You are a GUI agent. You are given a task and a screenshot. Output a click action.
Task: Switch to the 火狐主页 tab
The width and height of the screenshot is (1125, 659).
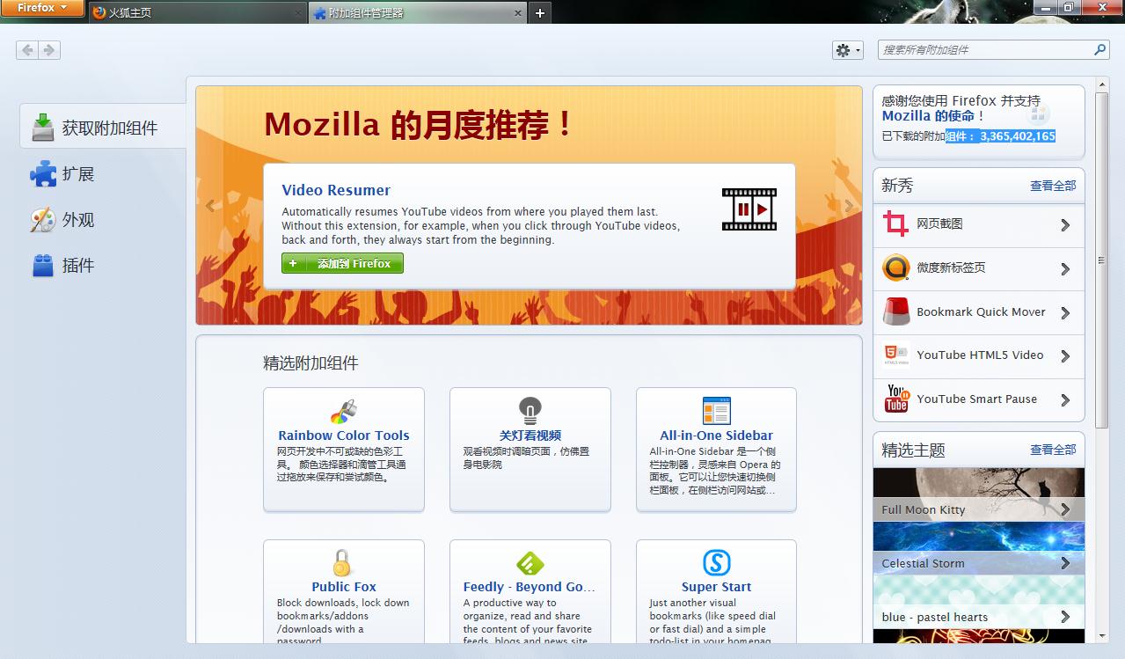click(198, 12)
